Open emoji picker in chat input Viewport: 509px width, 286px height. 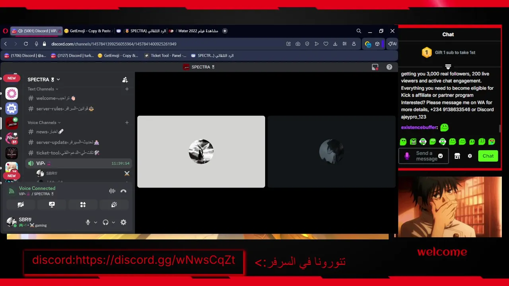point(440,156)
